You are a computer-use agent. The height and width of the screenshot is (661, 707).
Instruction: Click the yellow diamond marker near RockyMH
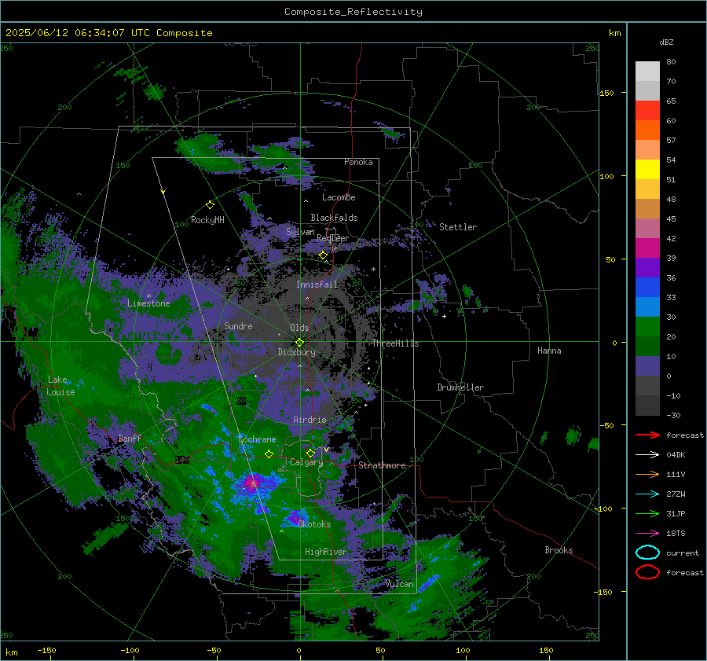pos(210,205)
